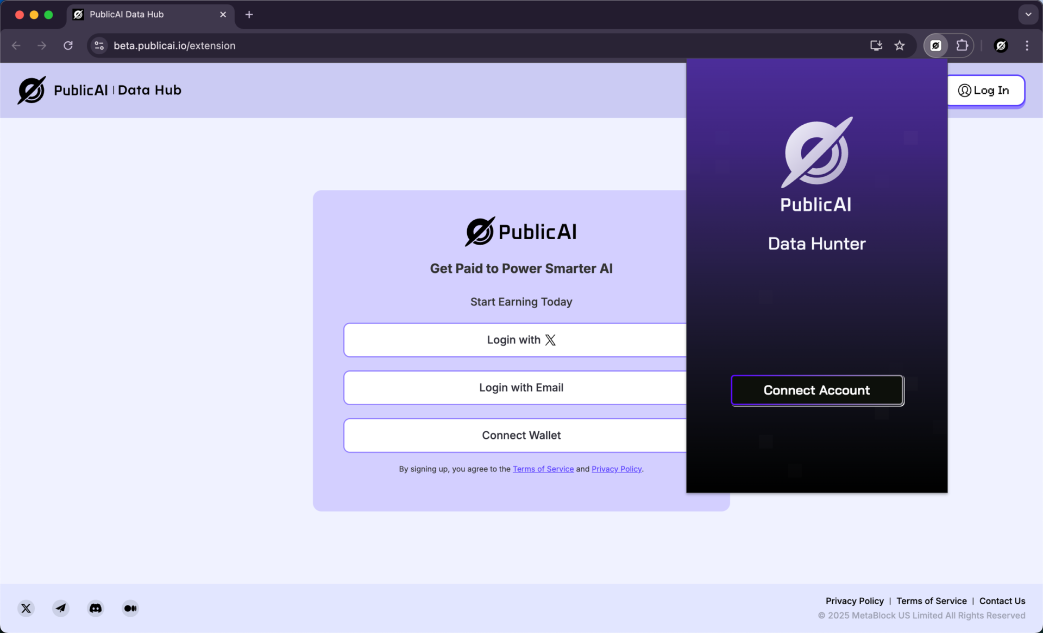Go forward to next page
This screenshot has height=633, width=1043.
click(42, 46)
